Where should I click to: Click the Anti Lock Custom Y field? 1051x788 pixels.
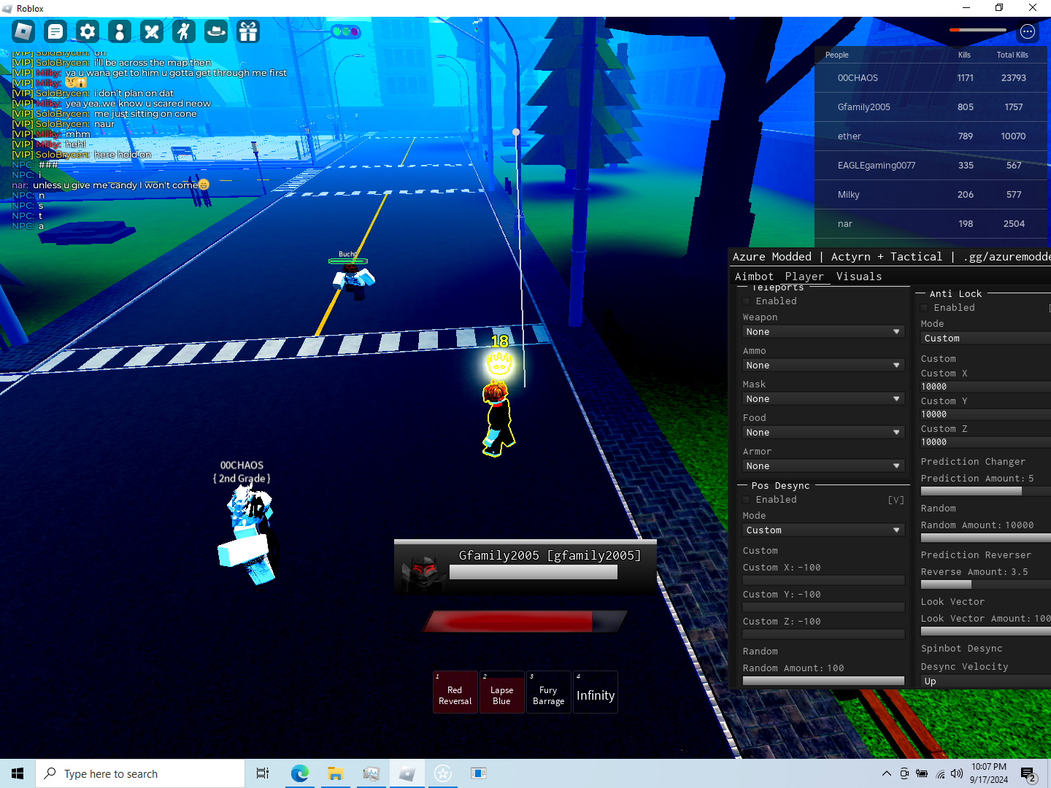click(x=985, y=414)
